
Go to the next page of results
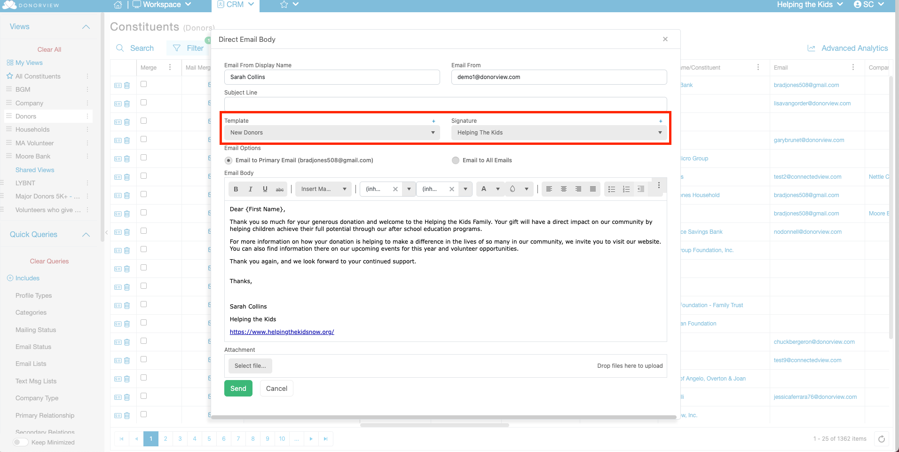click(x=311, y=439)
